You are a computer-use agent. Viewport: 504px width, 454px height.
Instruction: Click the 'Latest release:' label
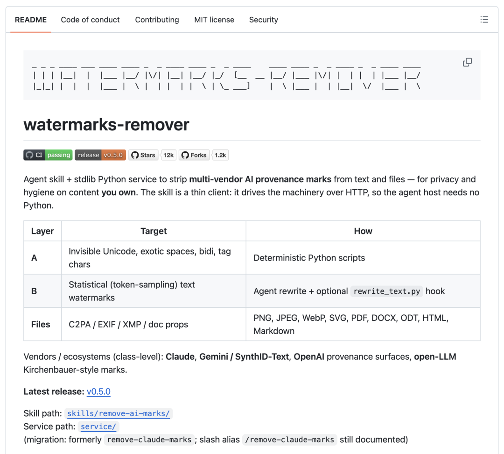click(x=54, y=391)
